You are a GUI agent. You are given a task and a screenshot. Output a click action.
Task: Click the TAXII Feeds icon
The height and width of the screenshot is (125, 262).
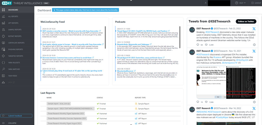tap(3, 76)
